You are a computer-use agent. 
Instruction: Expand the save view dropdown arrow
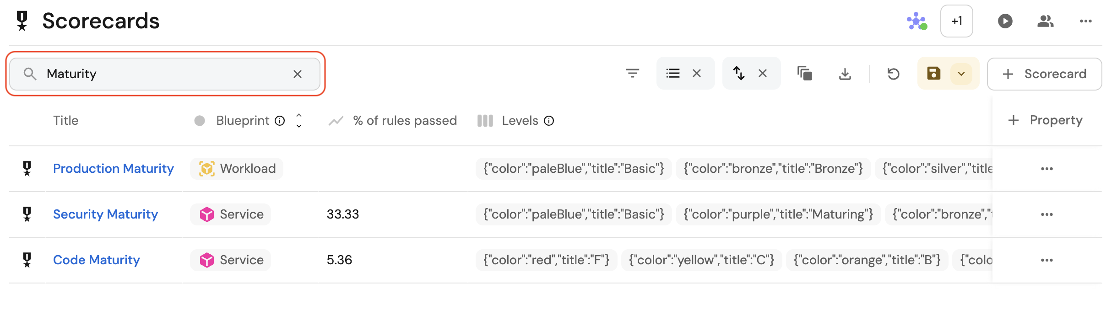[x=961, y=74]
